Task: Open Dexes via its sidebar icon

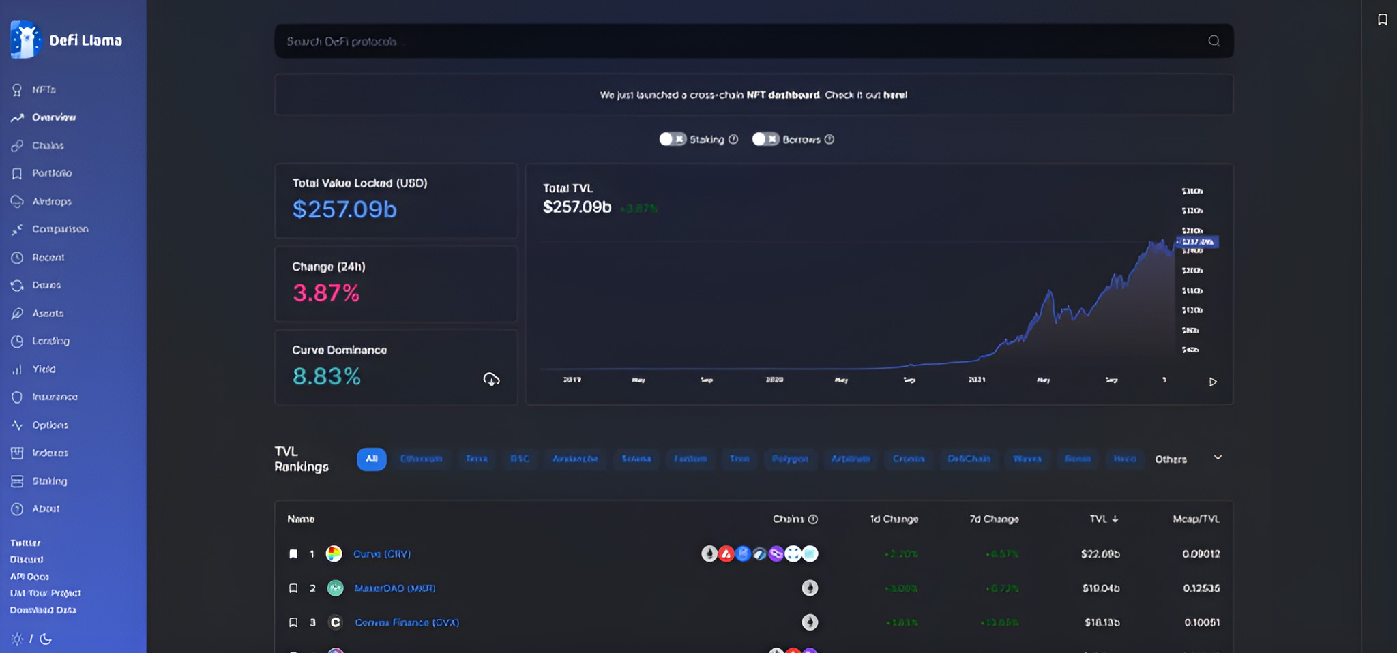Action: [17, 285]
